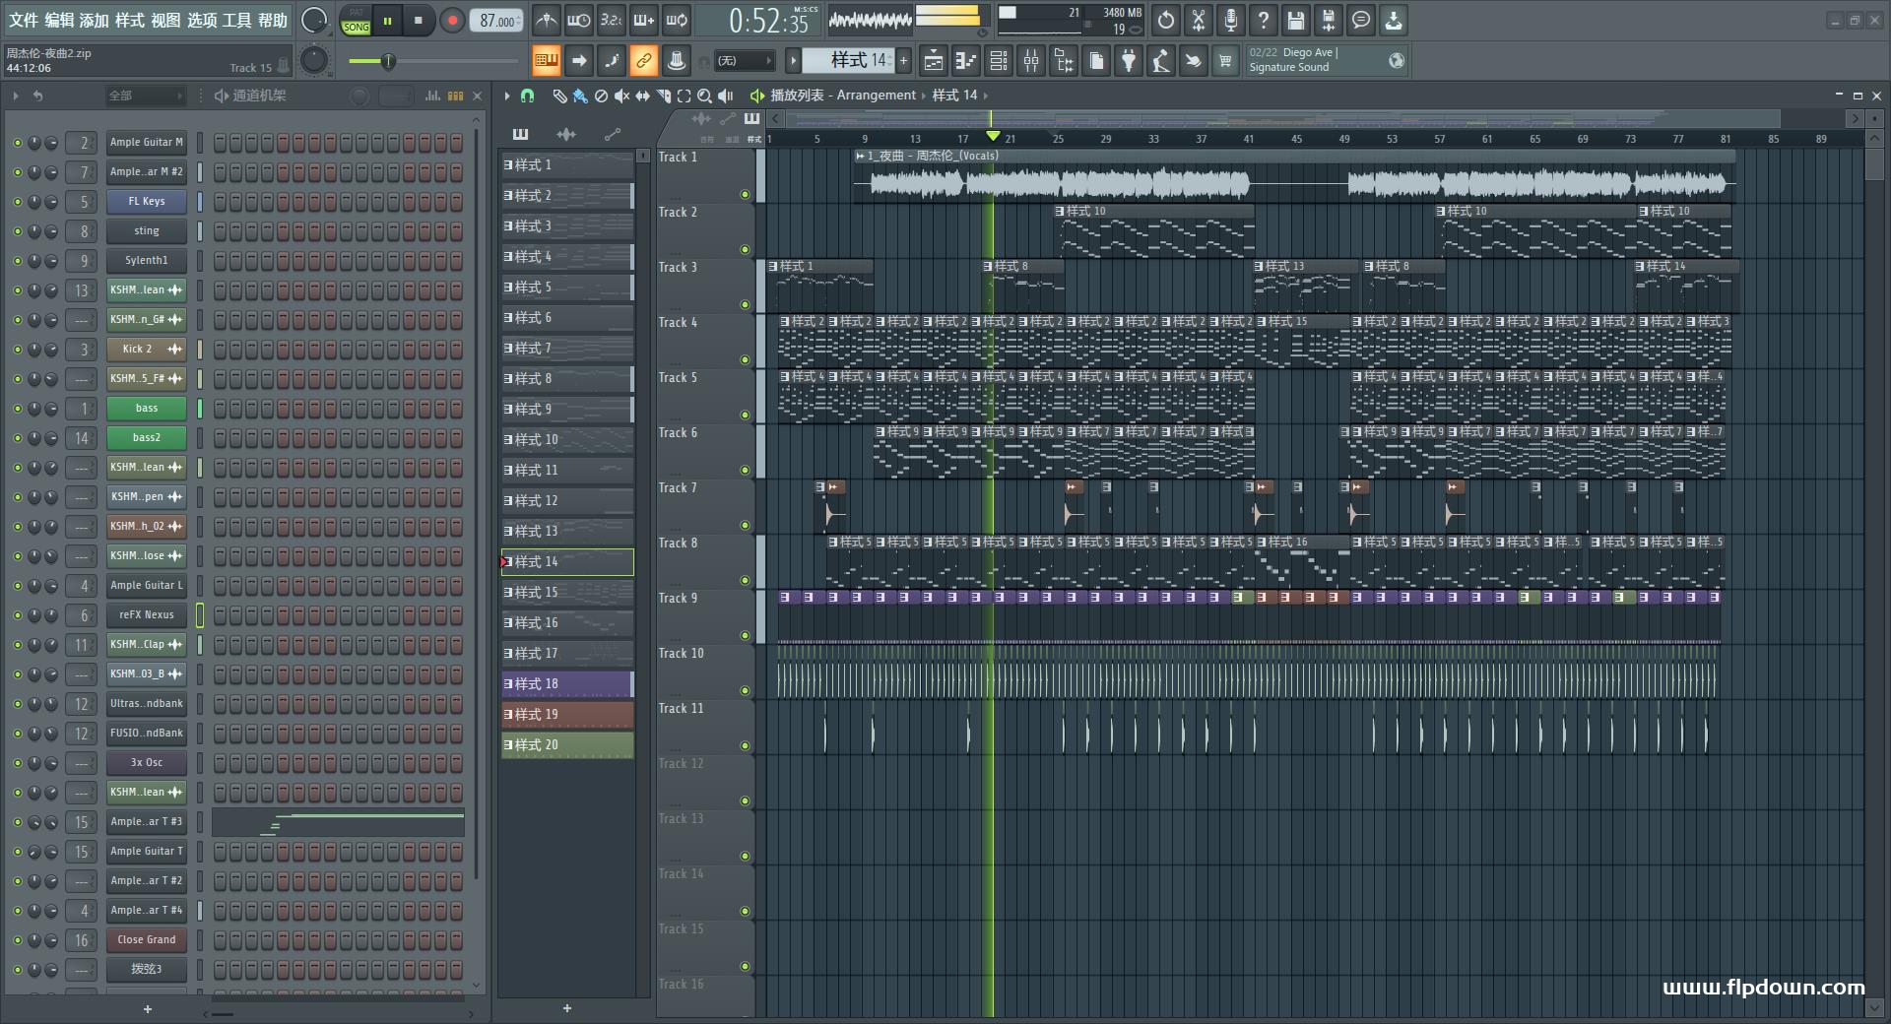This screenshot has width=1891, height=1024.
Task: Toggle wait-for-input-to-start-playing icon
Action: (579, 20)
